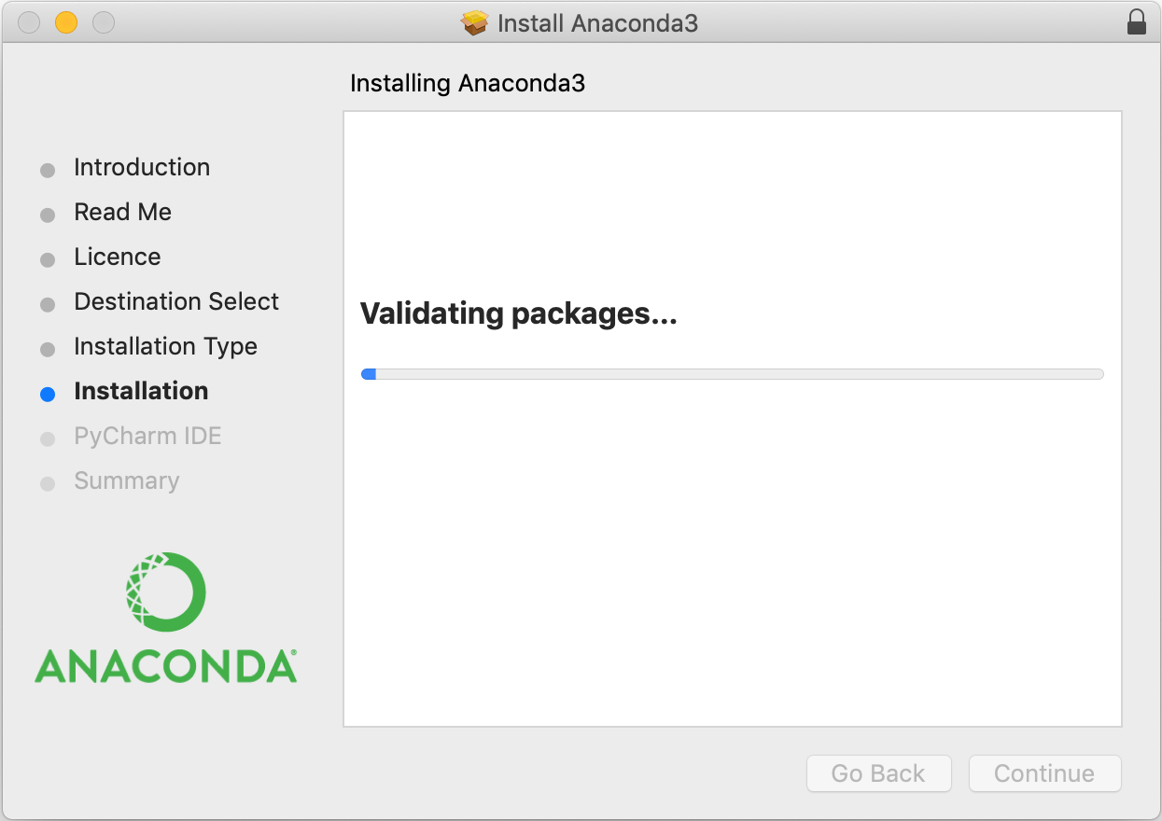Click the Read Me step bullet

48,215
